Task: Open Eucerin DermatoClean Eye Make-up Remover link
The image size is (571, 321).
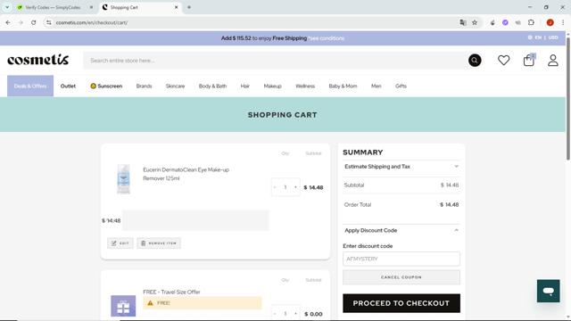Action: tap(186, 174)
